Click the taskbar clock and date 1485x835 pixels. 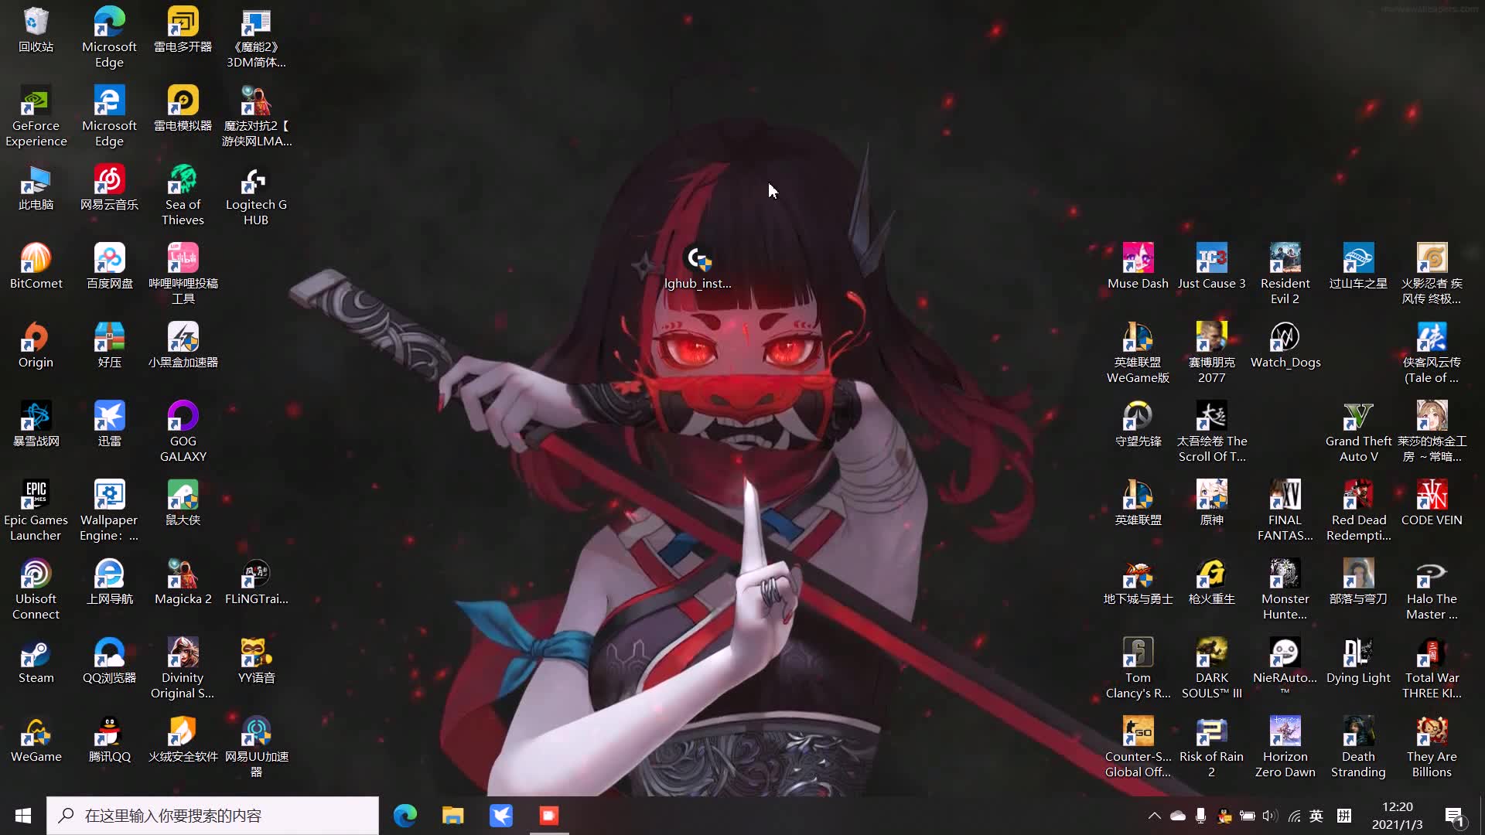[x=1397, y=816]
